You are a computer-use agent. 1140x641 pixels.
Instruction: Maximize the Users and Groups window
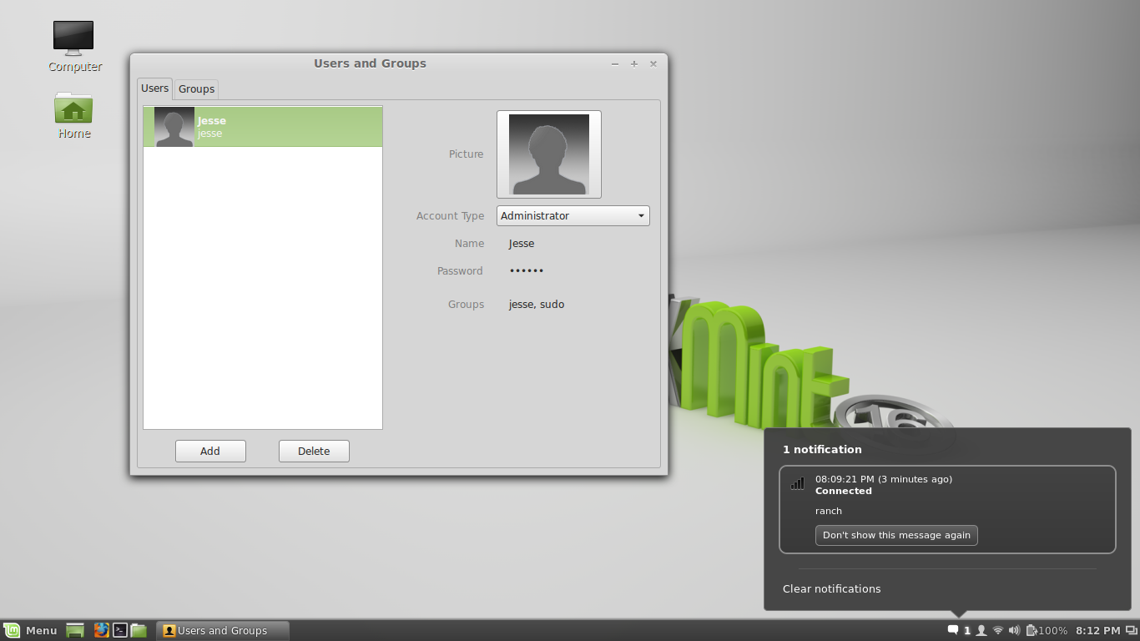[x=634, y=63]
